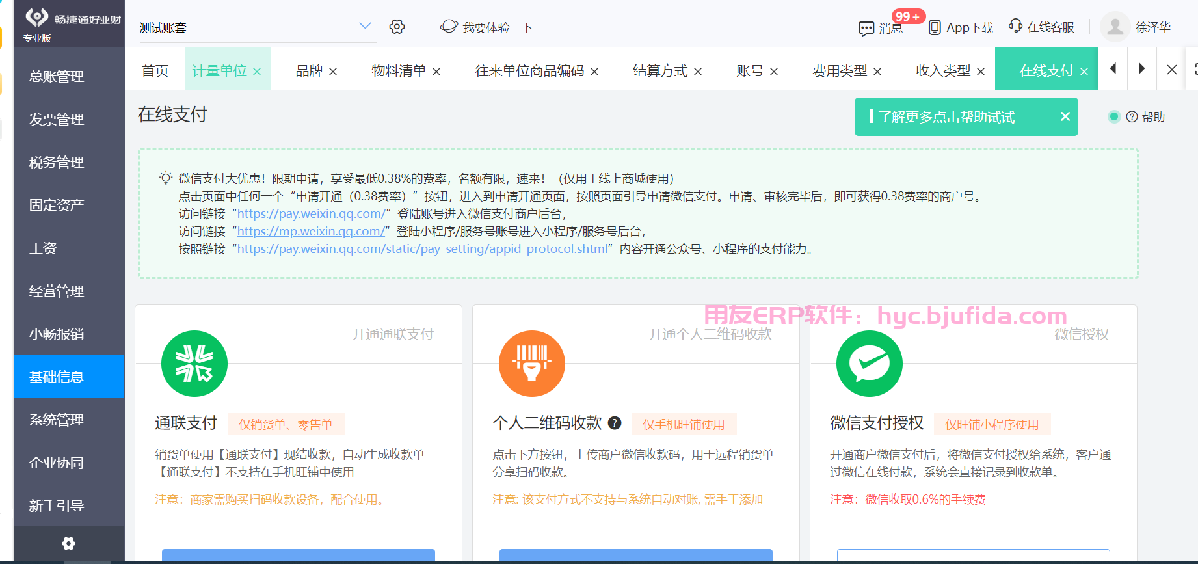Open link https://mp.weixin.qq.com/
Viewport: 1198px width, 564px height.
(312, 231)
